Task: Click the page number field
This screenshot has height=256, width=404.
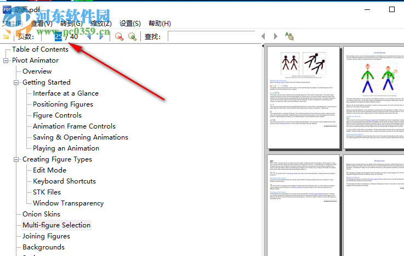Action: (53, 36)
